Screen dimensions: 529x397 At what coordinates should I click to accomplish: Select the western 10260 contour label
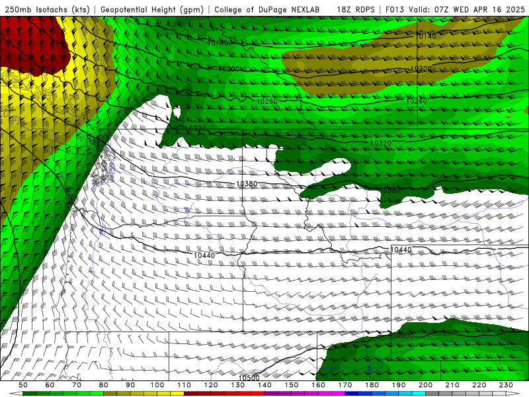267,101
